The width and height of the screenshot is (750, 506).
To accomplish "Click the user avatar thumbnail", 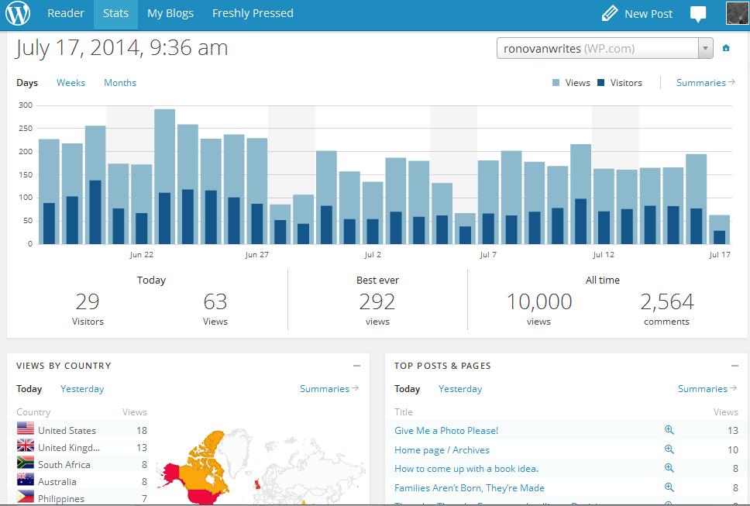I will click(x=736, y=13).
